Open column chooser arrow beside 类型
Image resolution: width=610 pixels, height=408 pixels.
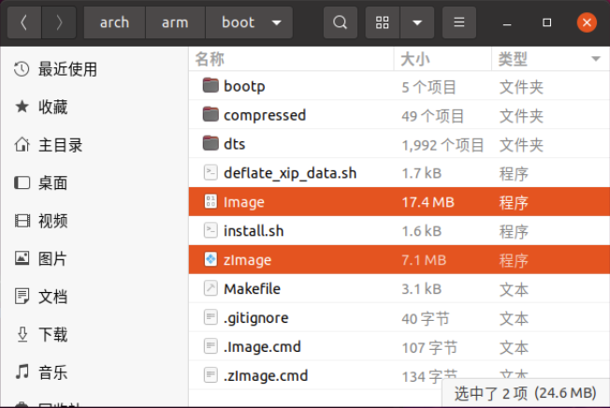[595, 59]
